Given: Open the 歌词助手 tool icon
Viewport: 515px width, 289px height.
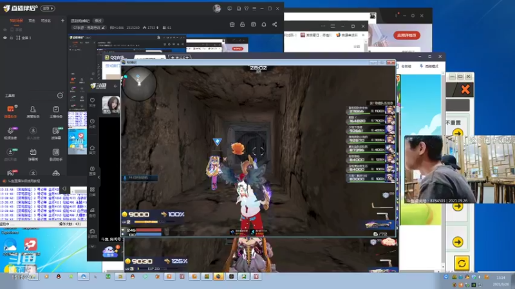Looking at the screenshot, I should [56, 154].
